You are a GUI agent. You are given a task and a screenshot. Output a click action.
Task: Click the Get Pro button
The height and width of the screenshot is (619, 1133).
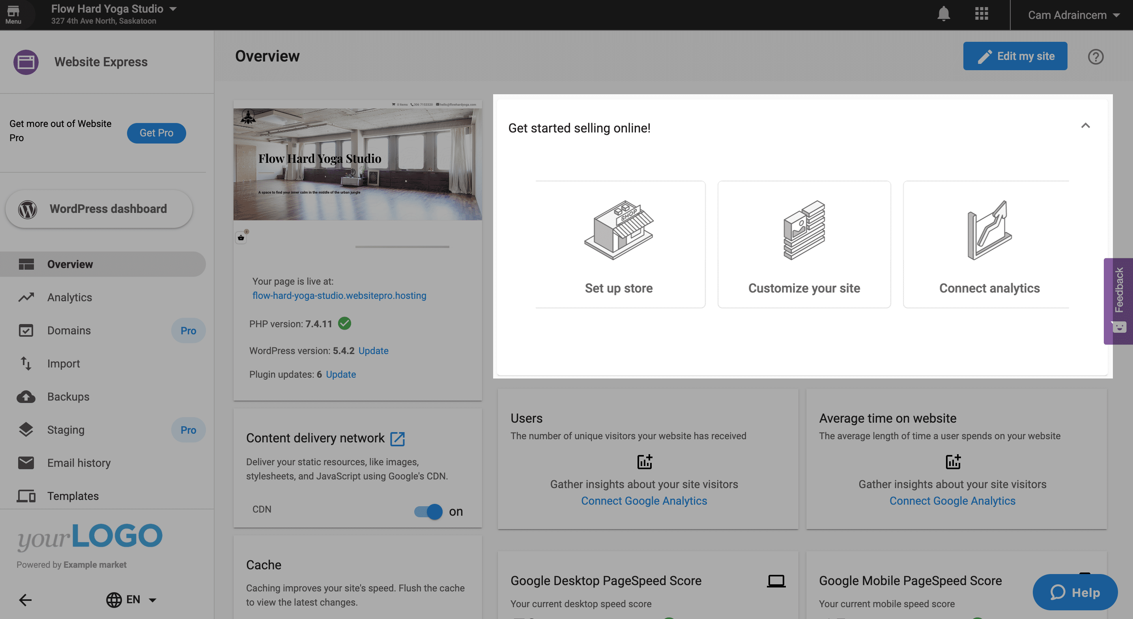156,132
